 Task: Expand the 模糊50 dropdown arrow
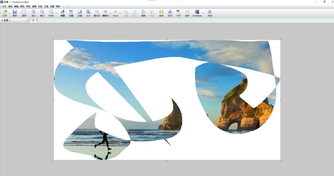pos(111,13)
